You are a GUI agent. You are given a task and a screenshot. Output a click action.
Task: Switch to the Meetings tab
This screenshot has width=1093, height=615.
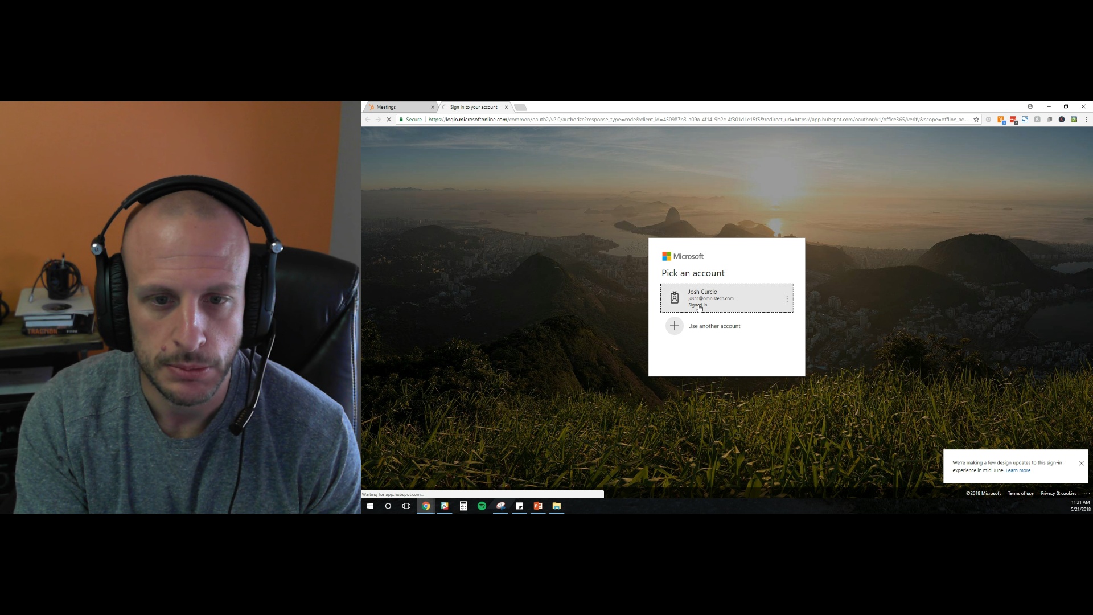coord(398,107)
